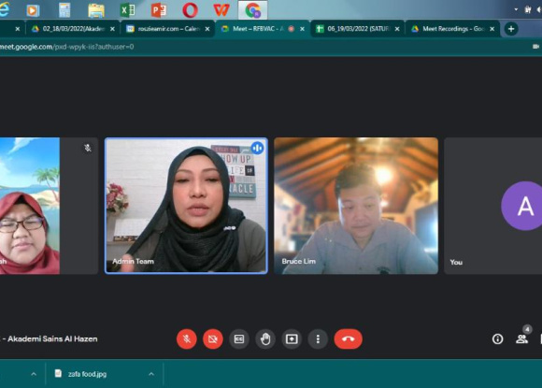This screenshot has height=388, width=542.
Task: Open PowerPoint from the taskbar
Action: (159, 9)
